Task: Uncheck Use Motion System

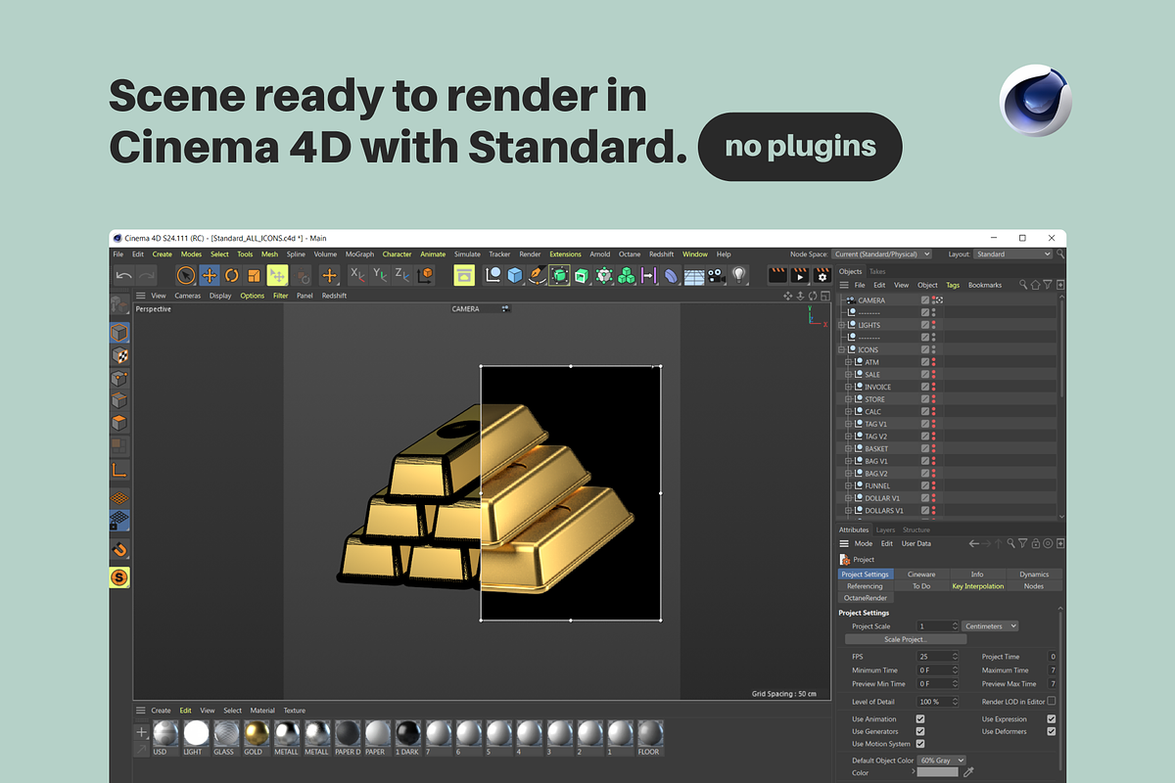Action: [x=919, y=744]
